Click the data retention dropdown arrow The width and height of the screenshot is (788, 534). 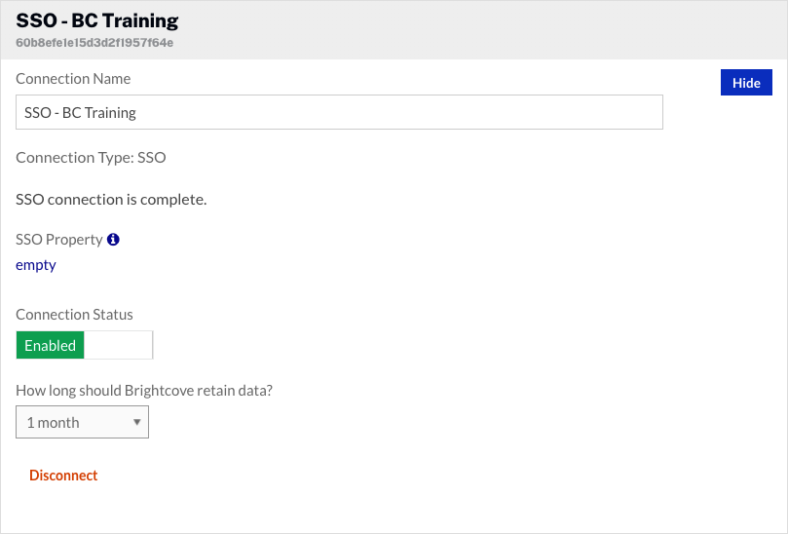click(137, 422)
